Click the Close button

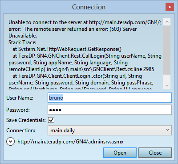(x=155, y=153)
